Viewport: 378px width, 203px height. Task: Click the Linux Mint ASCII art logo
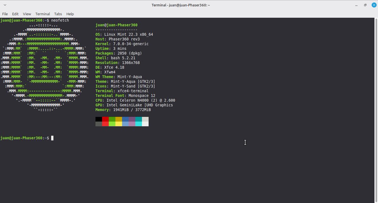(44, 67)
